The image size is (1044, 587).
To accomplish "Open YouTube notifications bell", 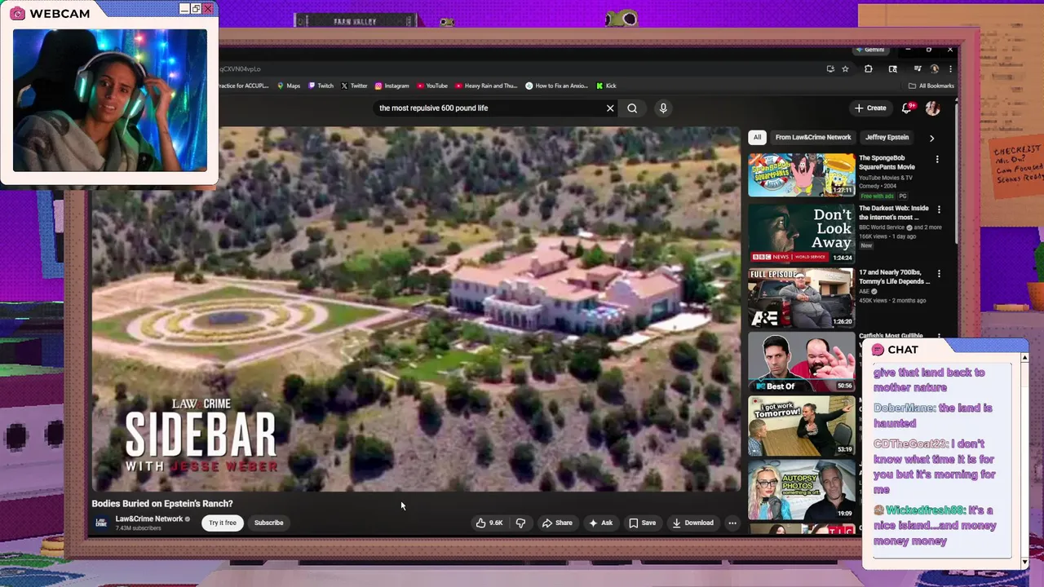I will 907,108.
